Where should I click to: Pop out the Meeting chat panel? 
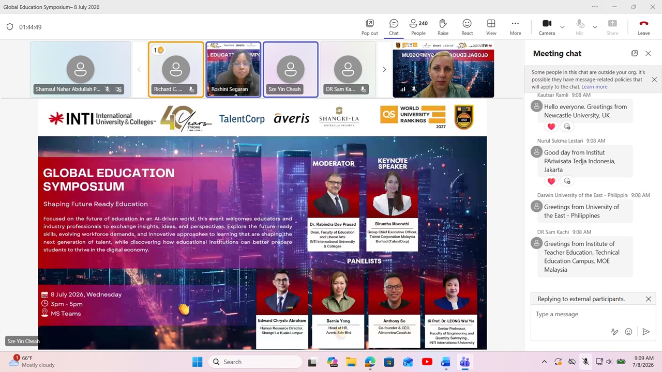[x=635, y=53]
